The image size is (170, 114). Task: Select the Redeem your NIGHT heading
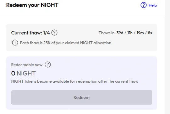click(x=32, y=5)
